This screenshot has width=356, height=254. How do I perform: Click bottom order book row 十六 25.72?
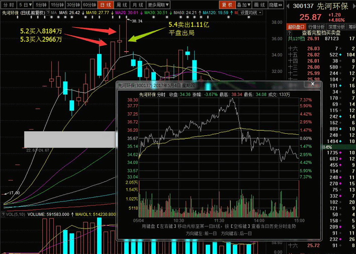coord(321,245)
